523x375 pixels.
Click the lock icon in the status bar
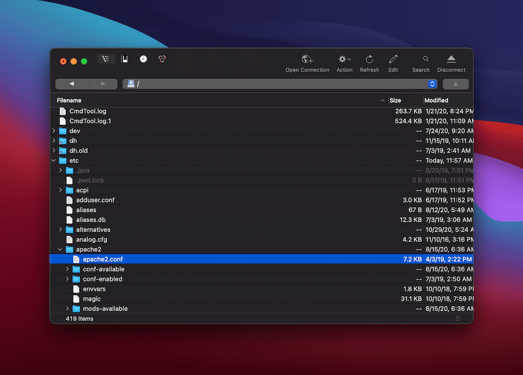click(458, 318)
